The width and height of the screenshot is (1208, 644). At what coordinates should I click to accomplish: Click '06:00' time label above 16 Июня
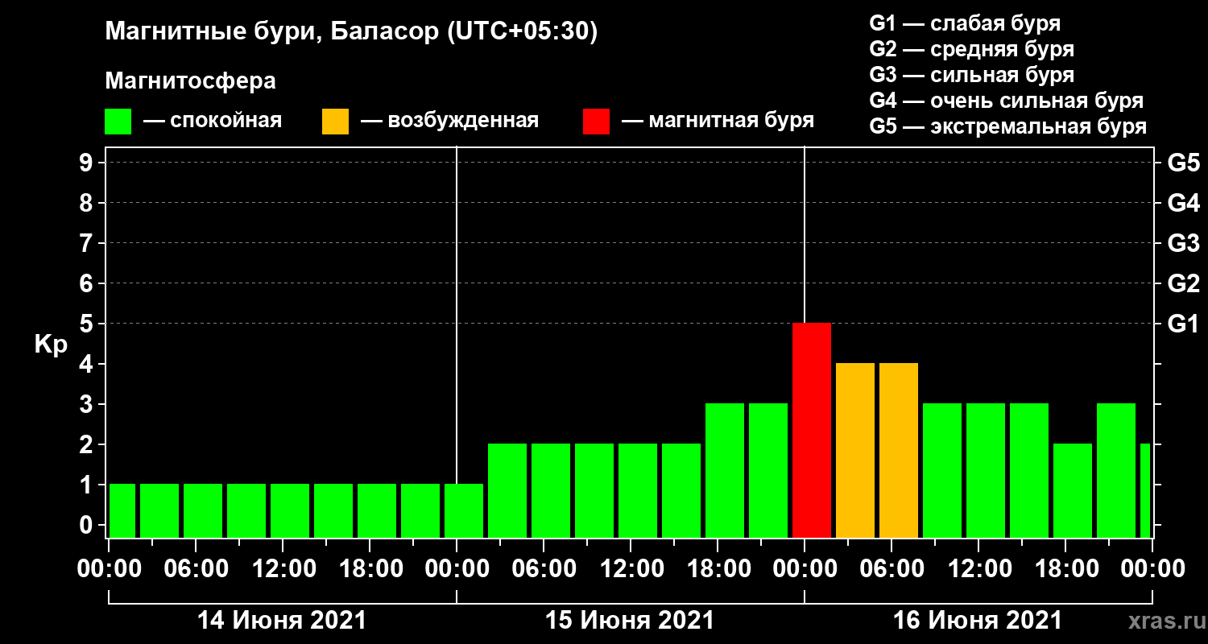point(892,569)
